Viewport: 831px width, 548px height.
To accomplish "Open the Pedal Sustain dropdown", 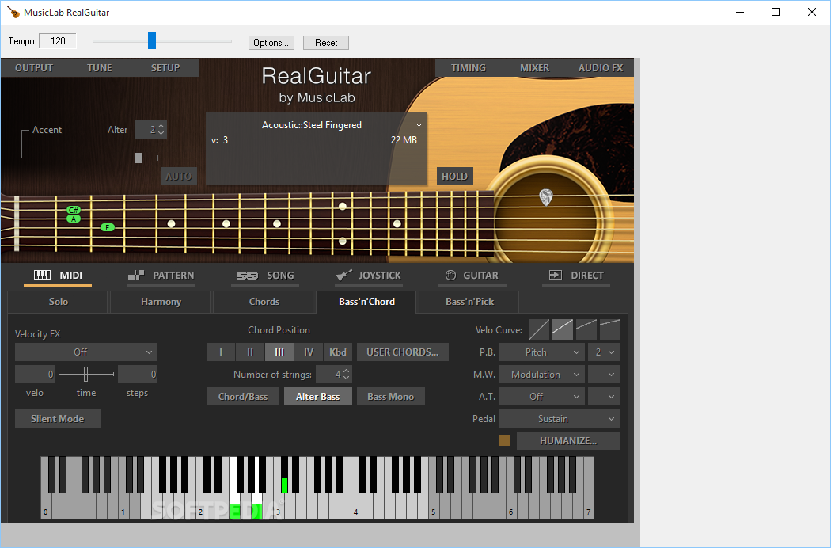I will (559, 419).
